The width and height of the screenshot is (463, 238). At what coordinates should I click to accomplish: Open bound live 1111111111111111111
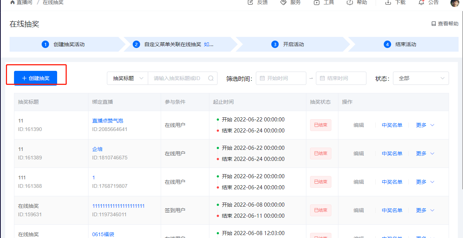pos(118,206)
